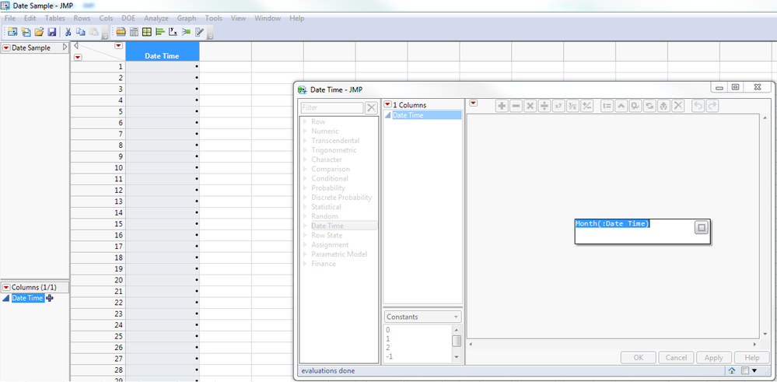Toggle the status bar checkbox square
This screenshot has height=382, width=777.
[x=744, y=370]
